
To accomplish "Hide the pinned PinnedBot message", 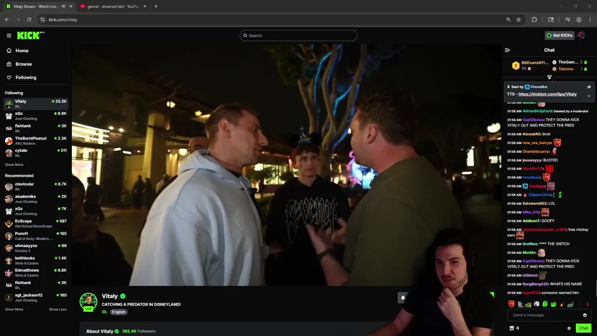I will [589, 87].
